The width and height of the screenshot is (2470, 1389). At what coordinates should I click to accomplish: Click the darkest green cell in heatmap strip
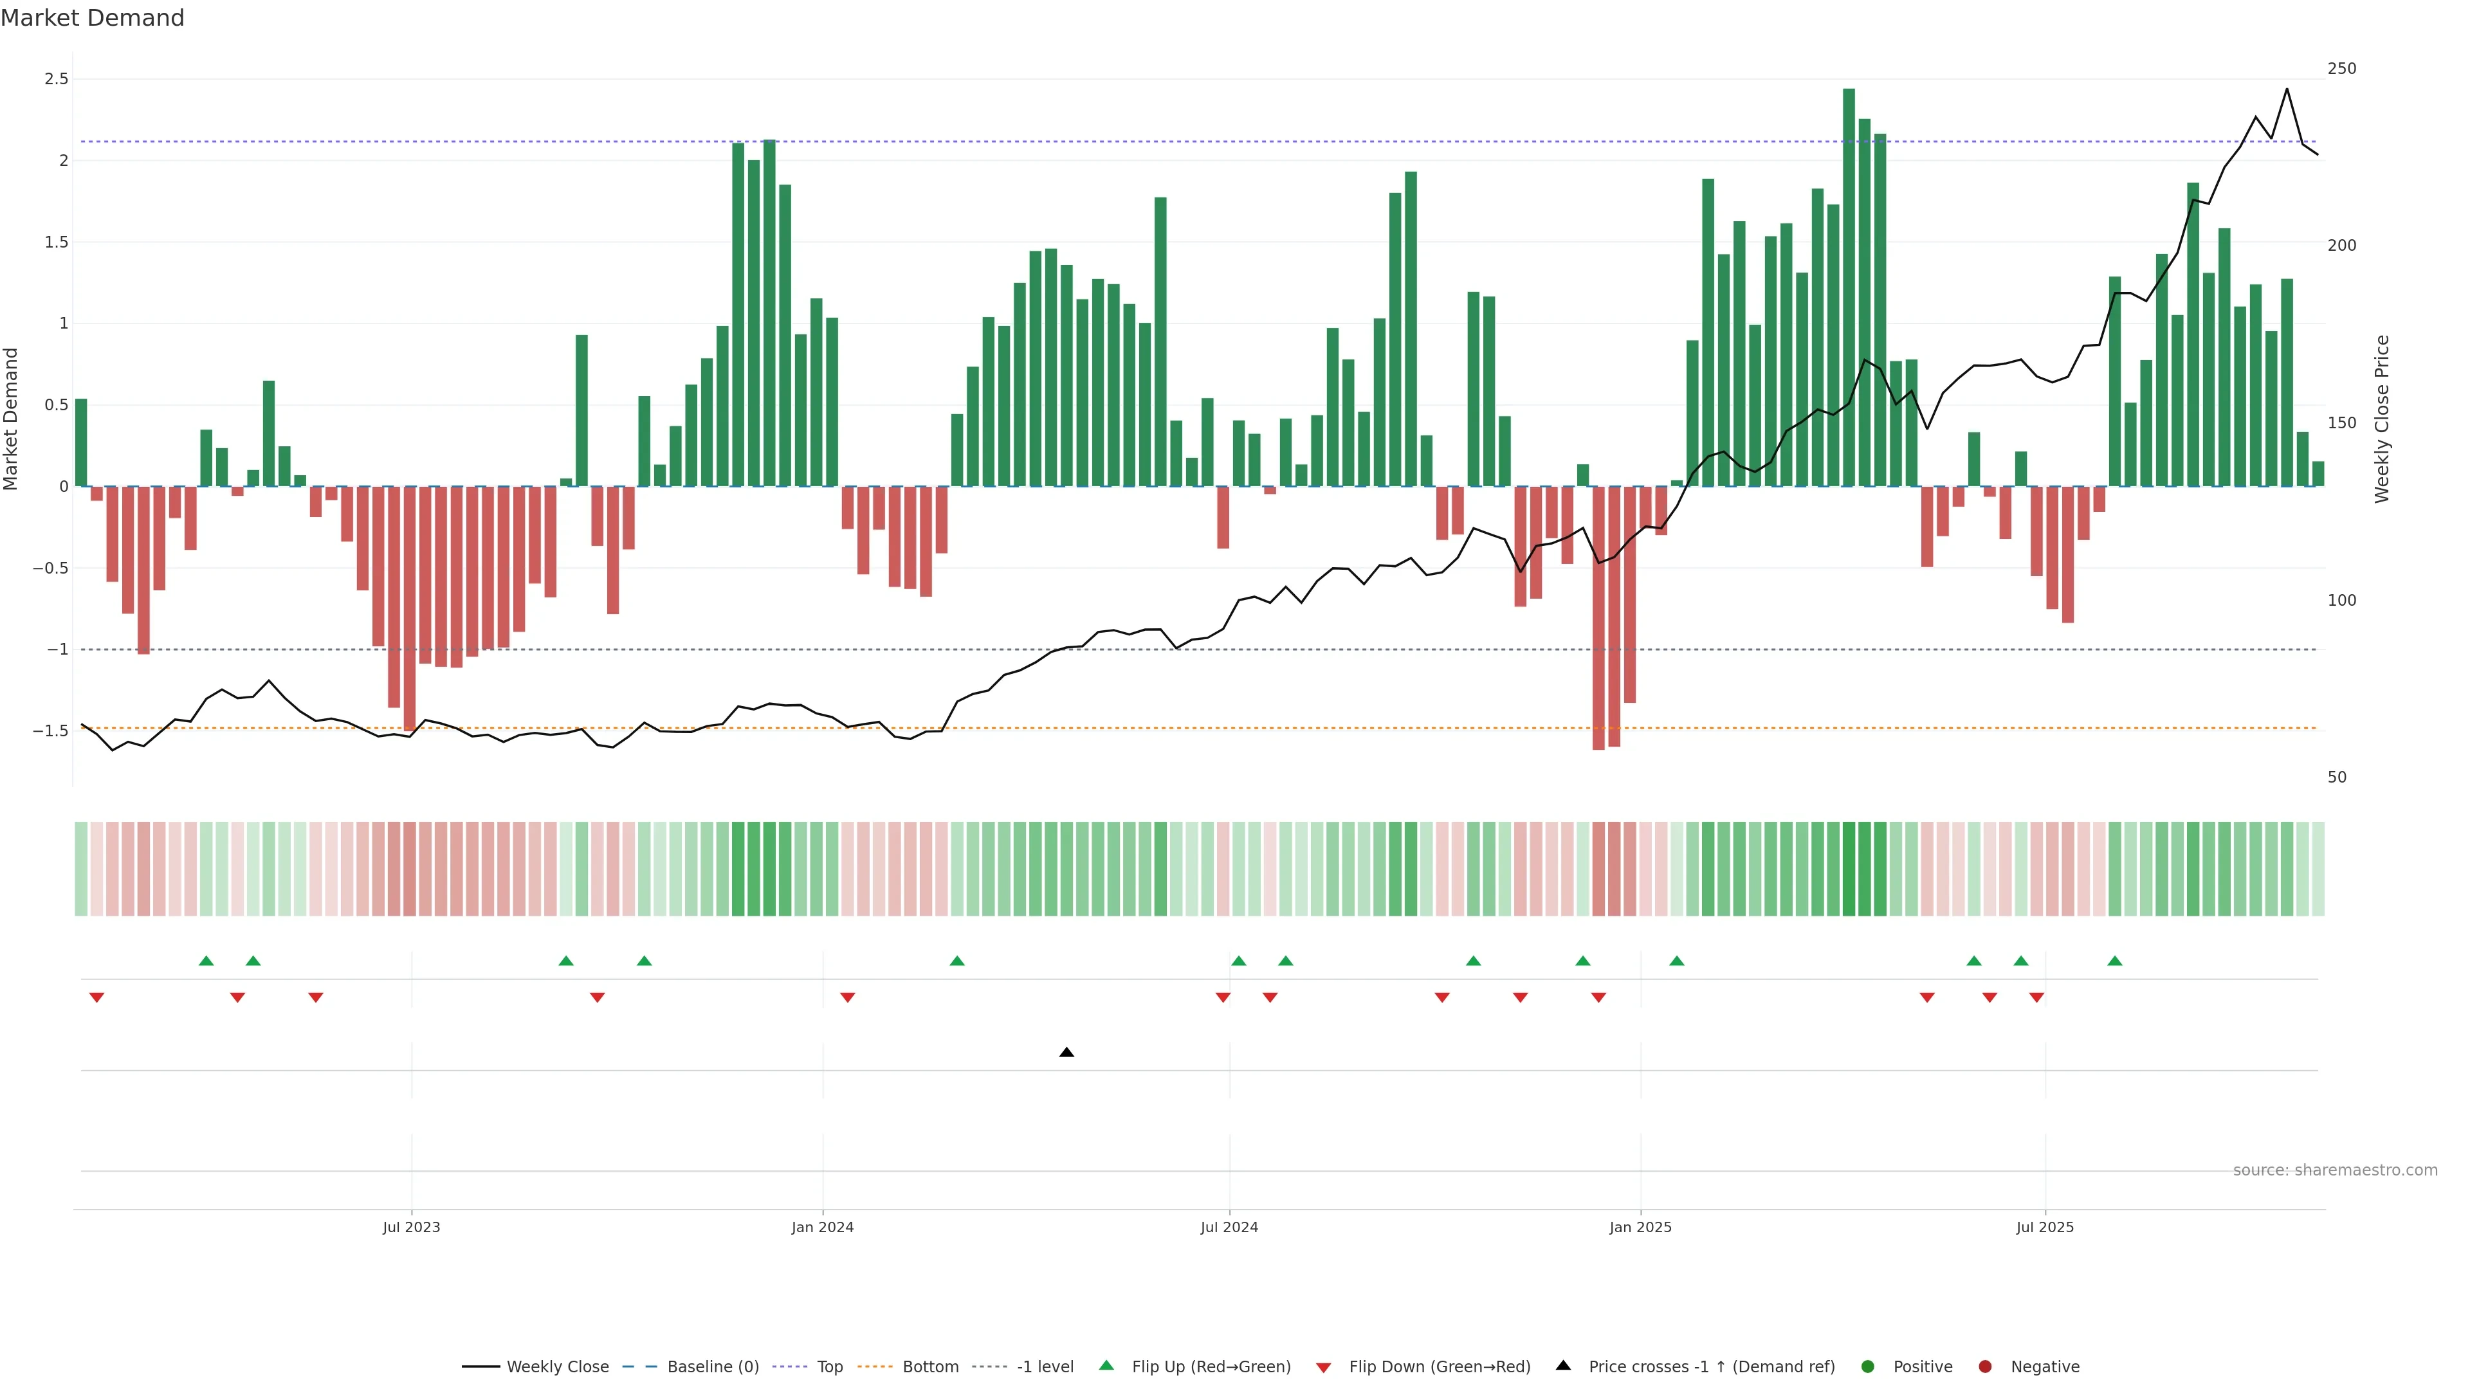point(1849,869)
